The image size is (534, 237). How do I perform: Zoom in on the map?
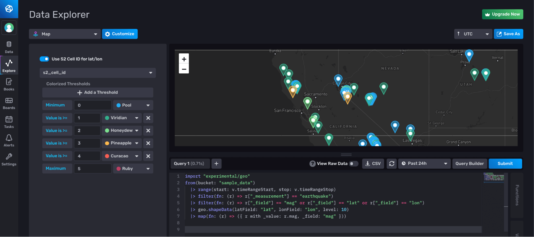[184, 59]
